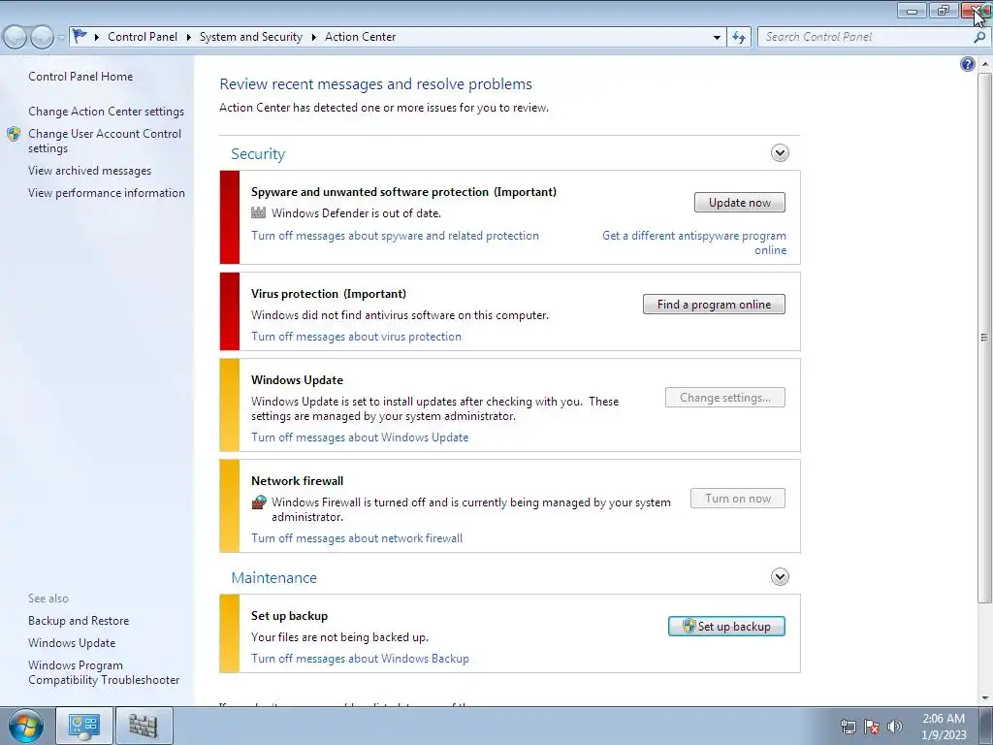
Task: Turn off messages about network firewall
Action: point(357,537)
